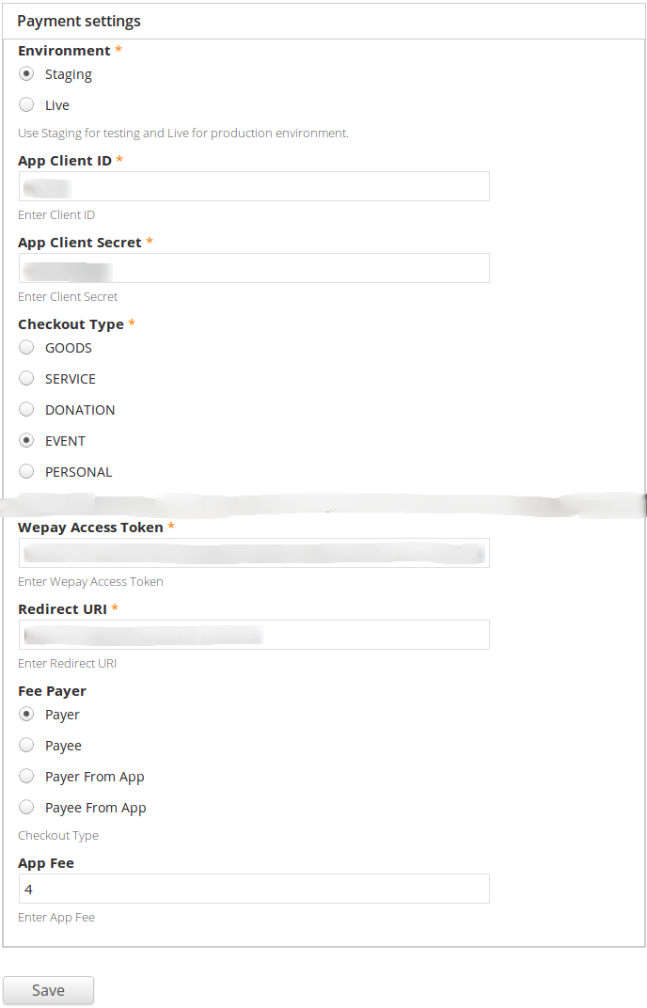
Task: Set fee payer to Payer
Action: click(26, 715)
